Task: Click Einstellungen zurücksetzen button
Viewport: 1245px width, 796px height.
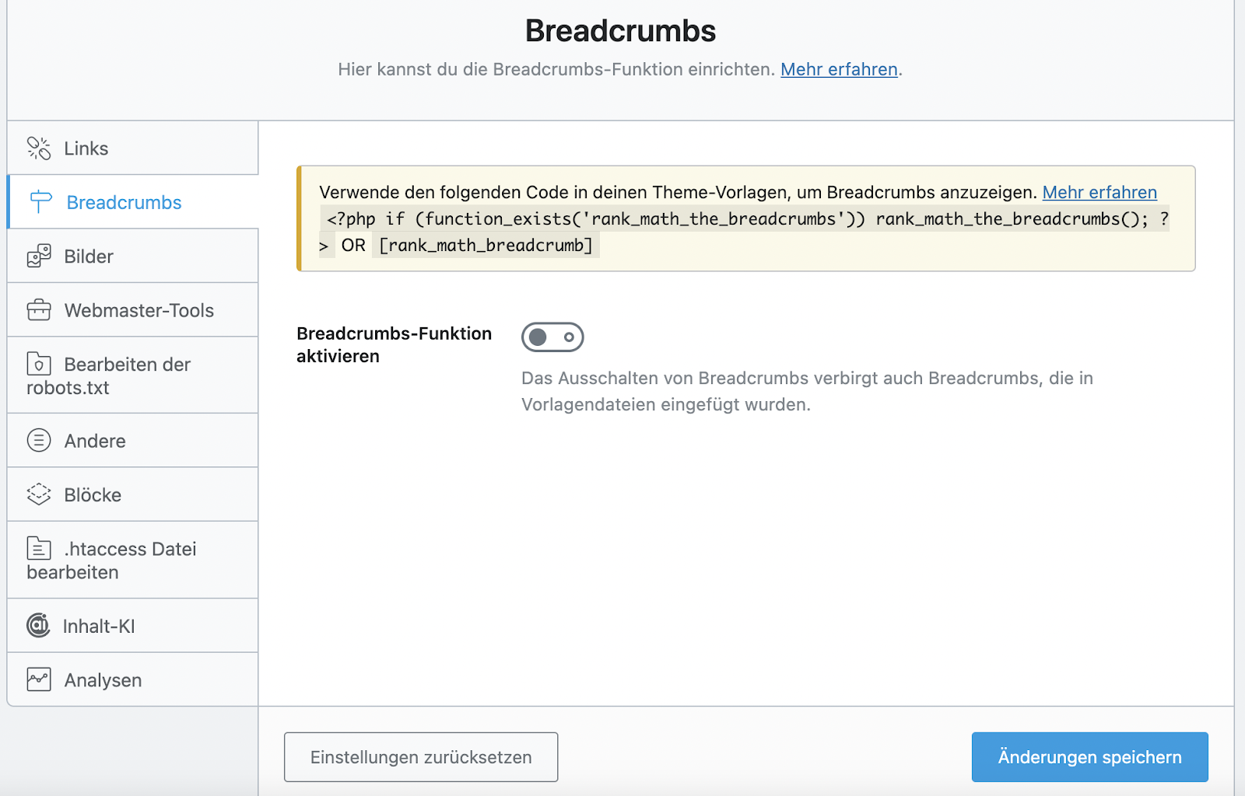Action: 421,757
